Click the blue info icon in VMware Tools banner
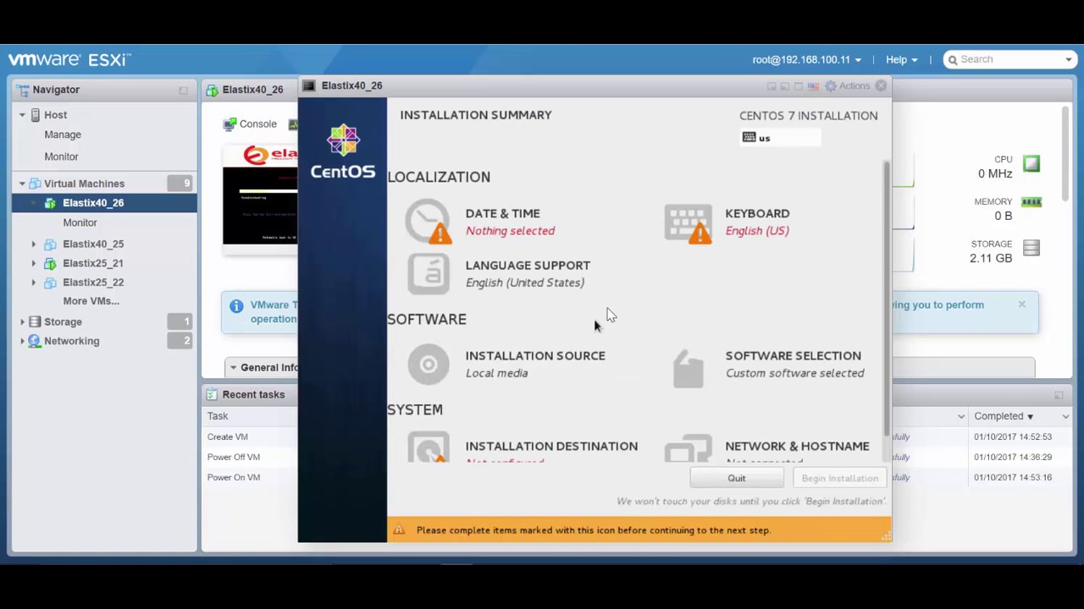This screenshot has width=1084, height=609. (x=236, y=306)
